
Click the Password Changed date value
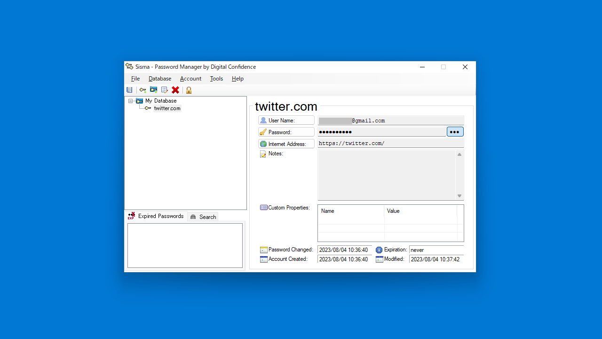(345, 250)
